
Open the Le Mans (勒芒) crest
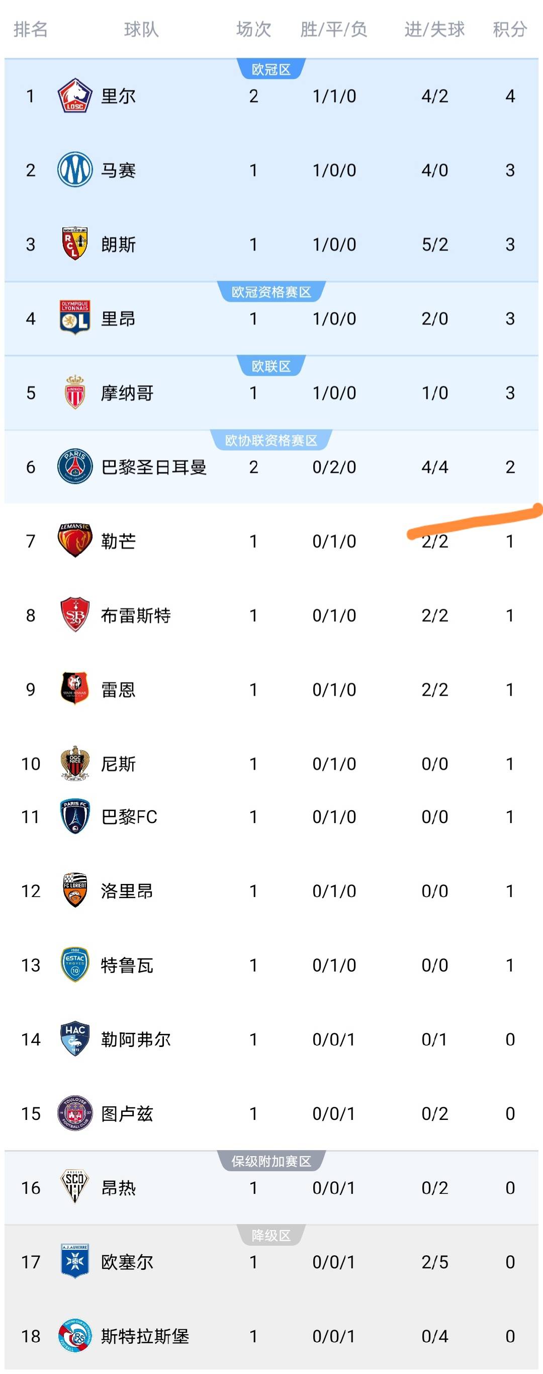pyautogui.click(x=74, y=541)
